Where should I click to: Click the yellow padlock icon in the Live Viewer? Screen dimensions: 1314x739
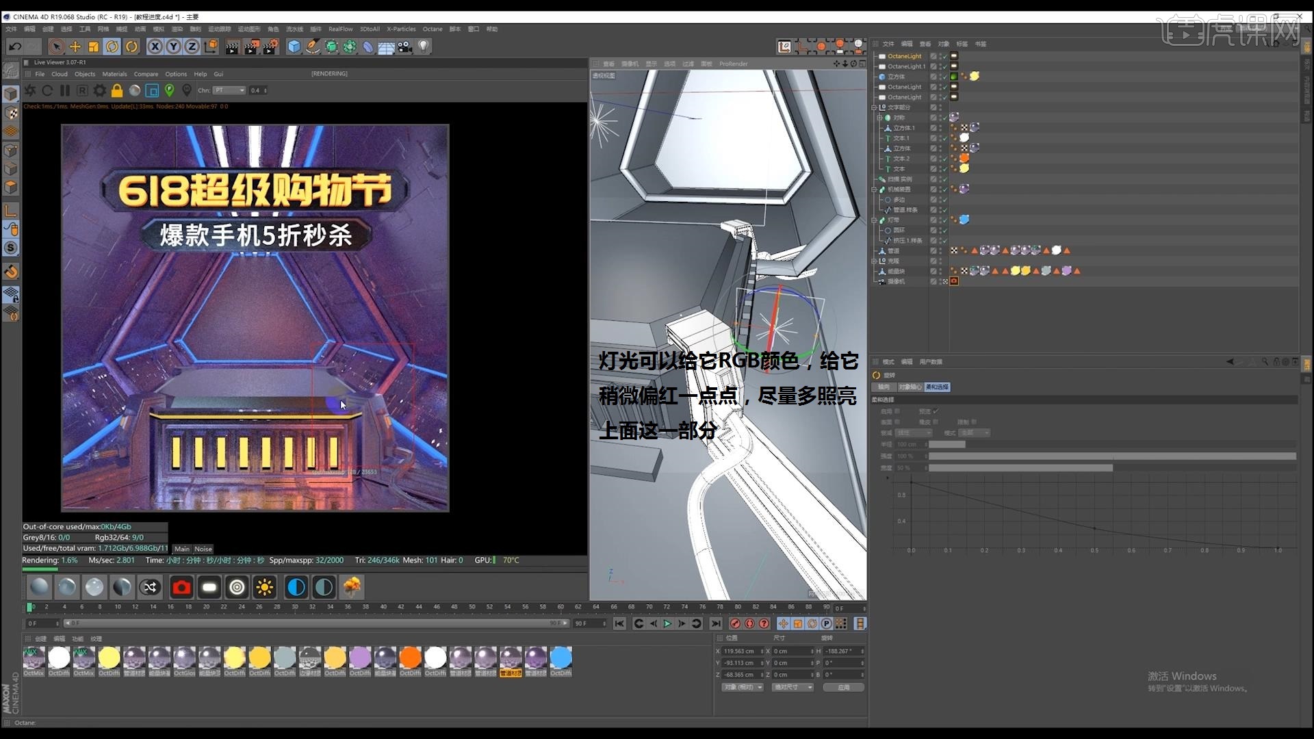point(117,90)
